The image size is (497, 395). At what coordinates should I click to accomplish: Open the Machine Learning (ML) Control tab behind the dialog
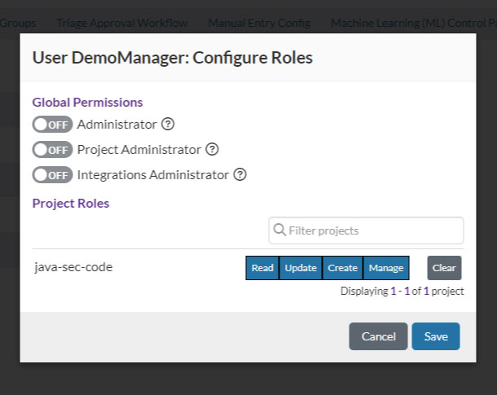tap(414, 23)
